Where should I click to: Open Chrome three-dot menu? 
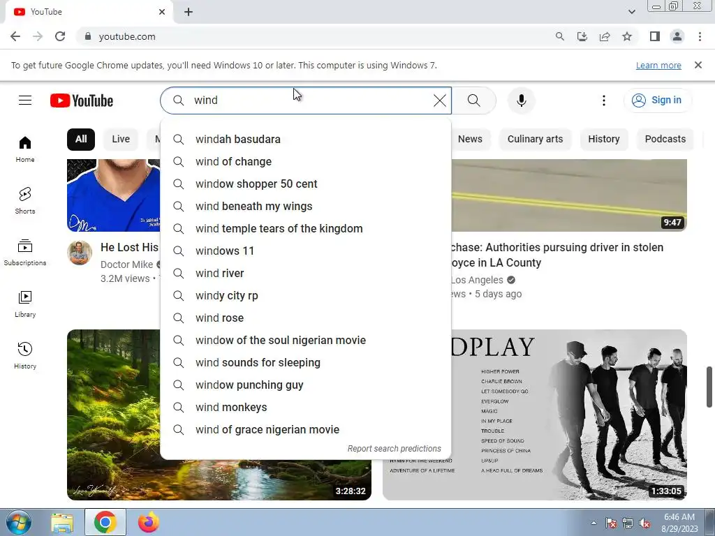(700, 36)
